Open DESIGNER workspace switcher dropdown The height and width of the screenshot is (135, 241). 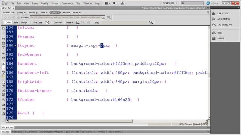pos(170,3)
